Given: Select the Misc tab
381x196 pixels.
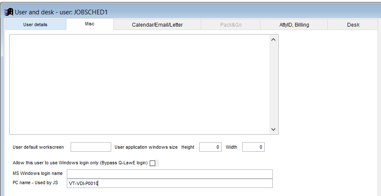Looking at the screenshot, I should pos(90,24).
